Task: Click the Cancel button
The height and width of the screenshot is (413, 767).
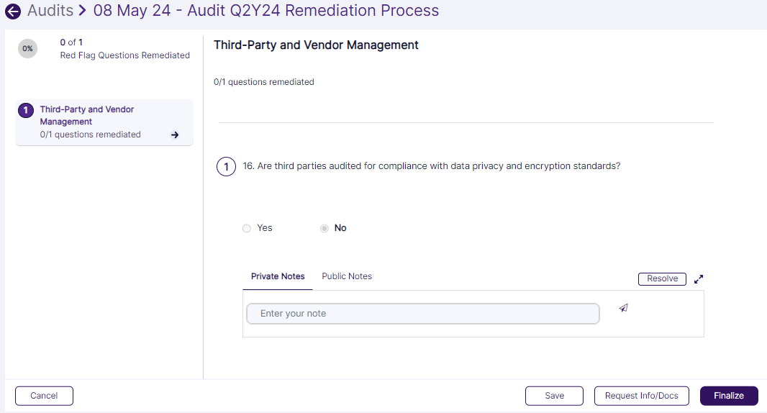Action: point(44,396)
